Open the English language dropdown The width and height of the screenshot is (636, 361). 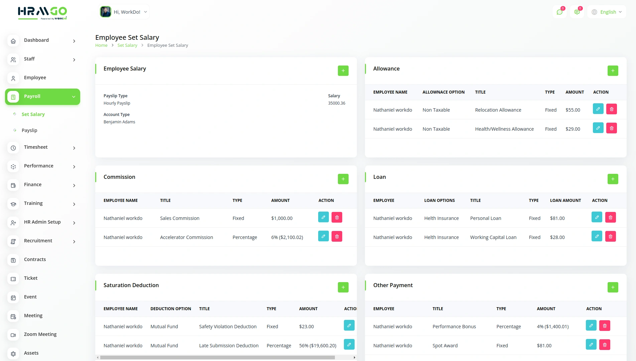coord(607,12)
